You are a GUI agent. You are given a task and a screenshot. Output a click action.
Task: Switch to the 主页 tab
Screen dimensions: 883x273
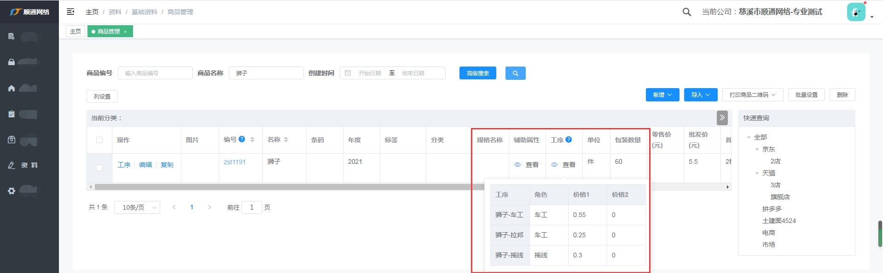[76, 31]
